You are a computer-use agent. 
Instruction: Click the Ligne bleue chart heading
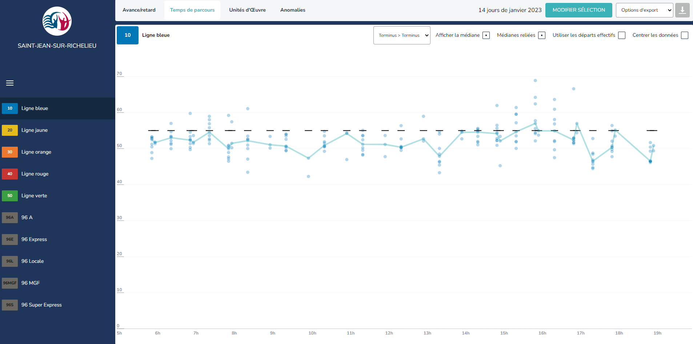(x=156, y=35)
